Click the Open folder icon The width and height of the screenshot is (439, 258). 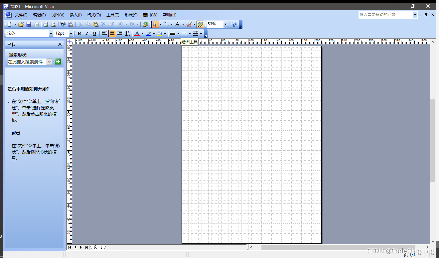click(21, 24)
